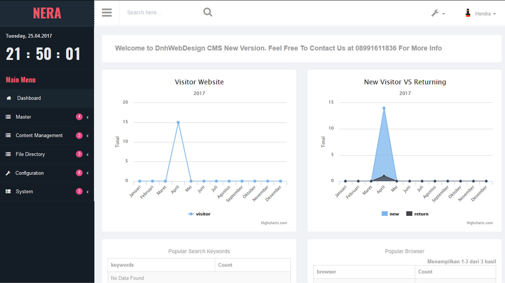Screen dimensions: 505x283
Task: Click the Configuration wrench icon in sidebar
Action: point(8,173)
